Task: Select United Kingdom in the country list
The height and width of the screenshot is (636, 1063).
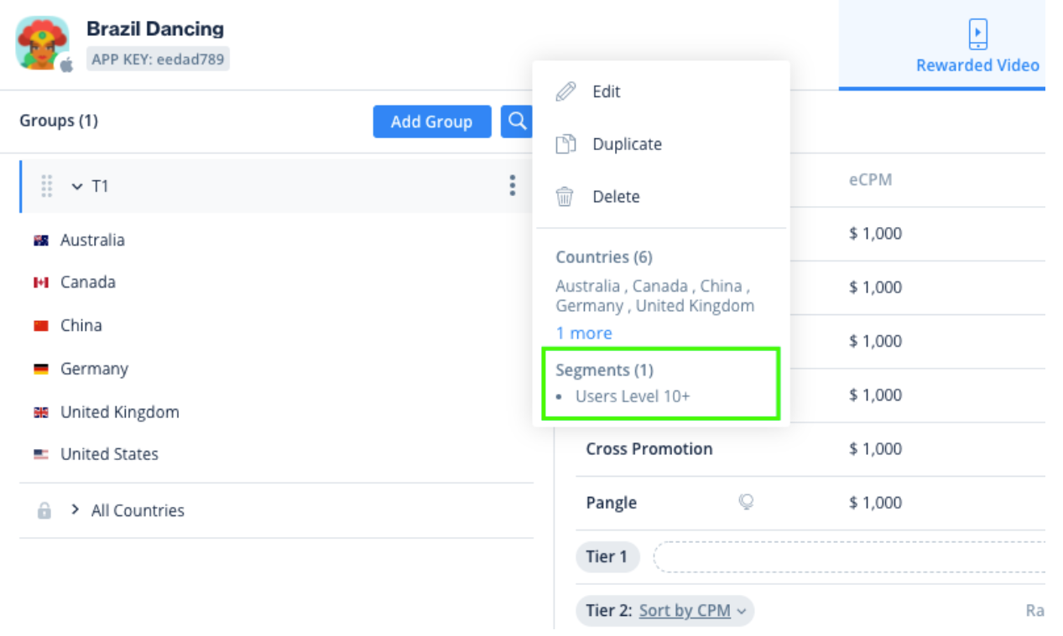Action: (x=119, y=412)
